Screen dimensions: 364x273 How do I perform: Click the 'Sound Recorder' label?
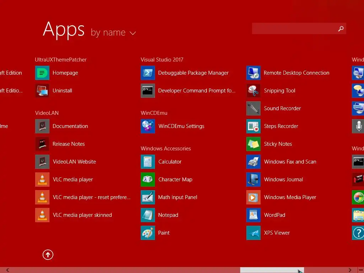(x=282, y=108)
